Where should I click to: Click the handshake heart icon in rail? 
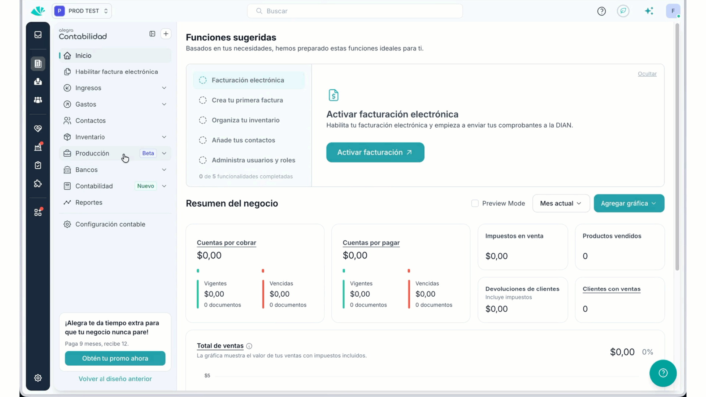[x=38, y=129]
